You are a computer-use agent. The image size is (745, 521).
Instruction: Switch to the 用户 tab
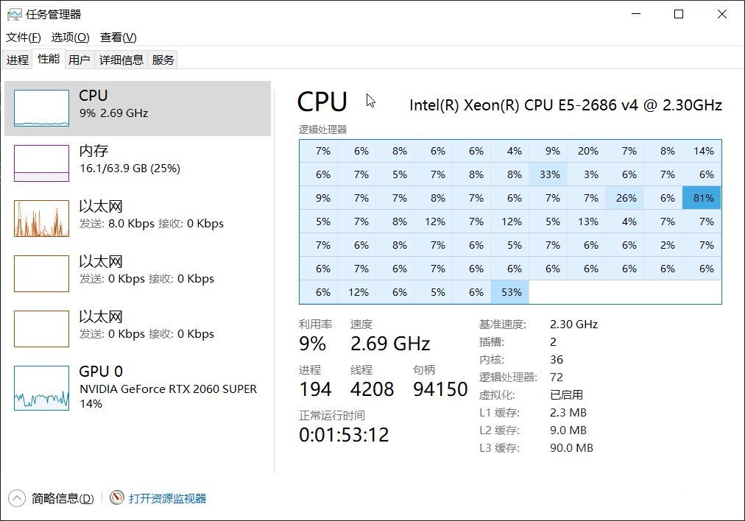(x=79, y=60)
